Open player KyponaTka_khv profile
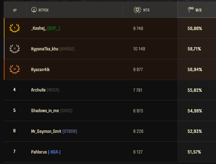Screen dimensions: 216x164 tap(45, 49)
